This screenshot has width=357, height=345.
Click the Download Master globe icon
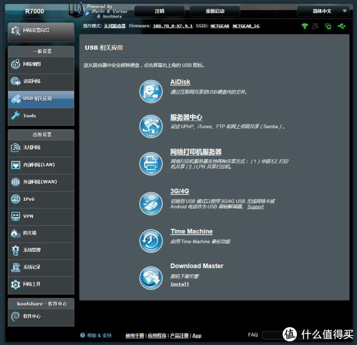pyautogui.click(x=151, y=278)
